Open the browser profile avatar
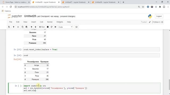This screenshot has height=95, width=170. (x=164, y=7)
